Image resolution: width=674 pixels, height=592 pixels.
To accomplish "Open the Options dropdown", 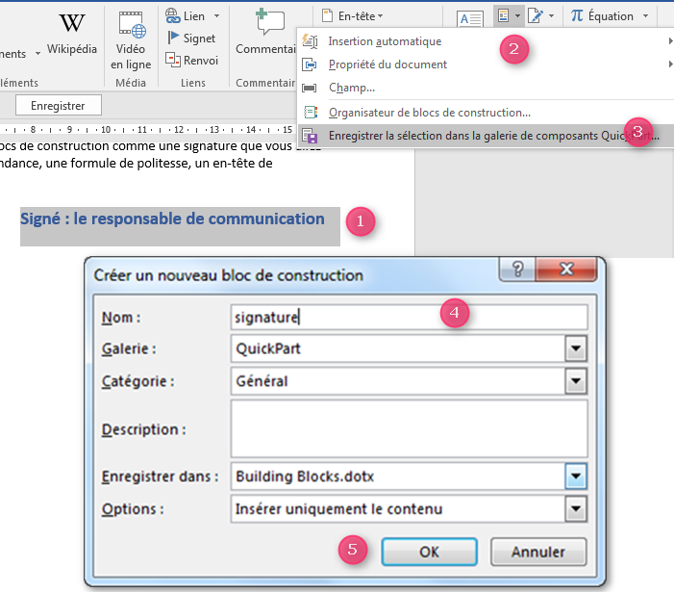I will tap(576, 509).
